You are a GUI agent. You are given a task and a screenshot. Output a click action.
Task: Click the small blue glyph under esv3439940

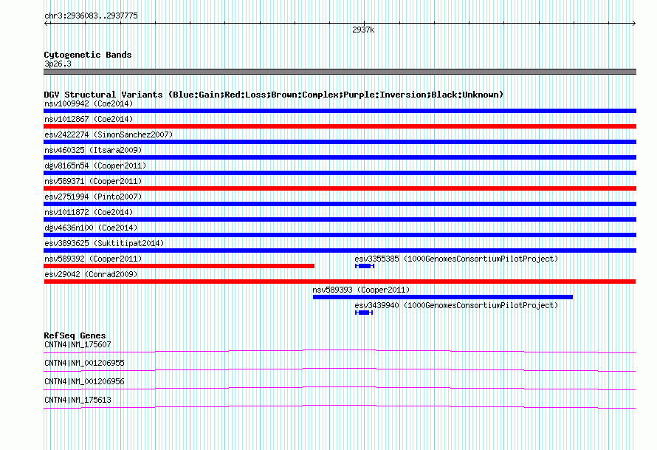364,313
